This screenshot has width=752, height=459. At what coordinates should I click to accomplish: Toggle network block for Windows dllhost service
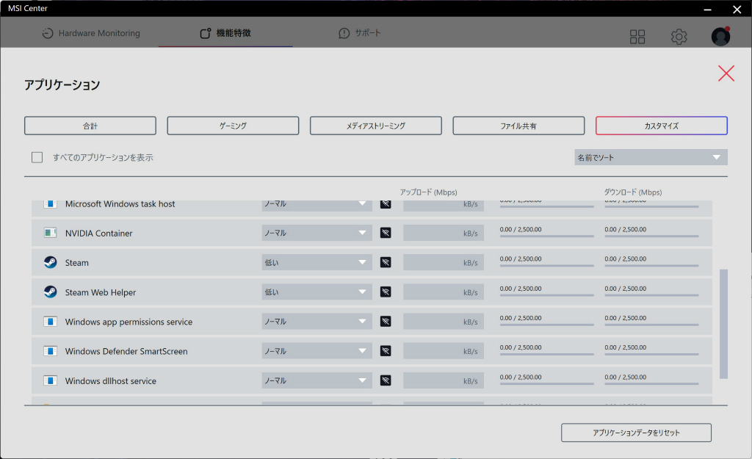tap(386, 380)
